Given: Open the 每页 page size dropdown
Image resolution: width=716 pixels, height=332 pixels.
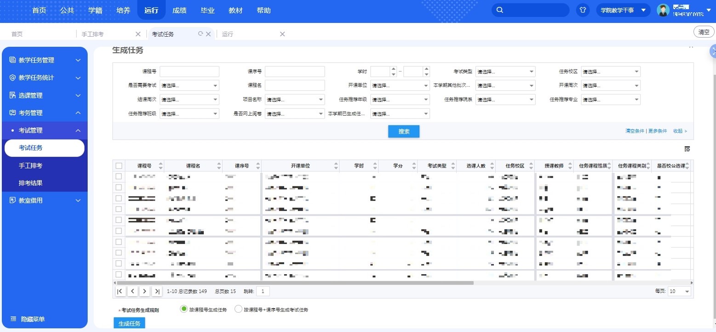Looking at the screenshot, I should [x=680, y=291].
